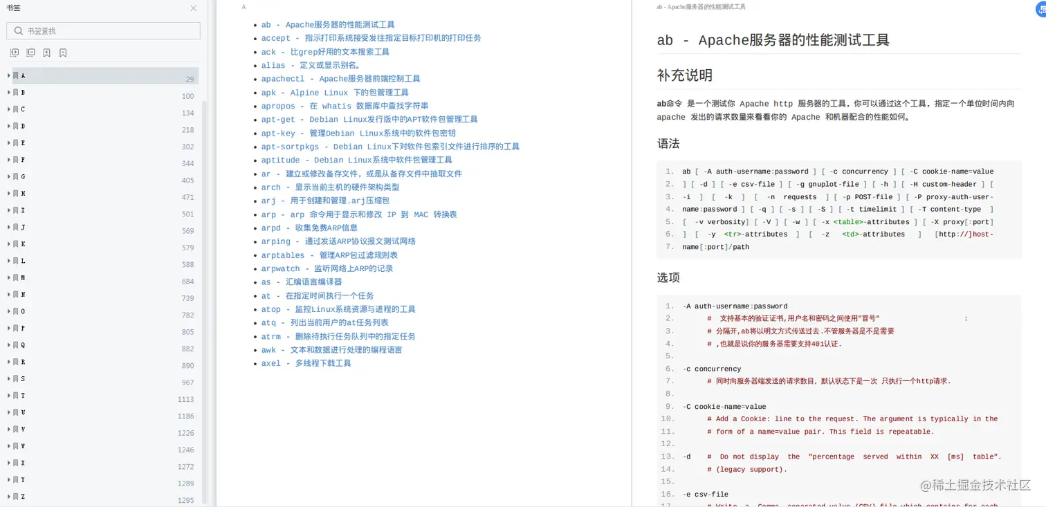Image resolution: width=1046 pixels, height=507 pixels.
Task: Expand the C bookmark triangle
Action: [x=8, y=109]
